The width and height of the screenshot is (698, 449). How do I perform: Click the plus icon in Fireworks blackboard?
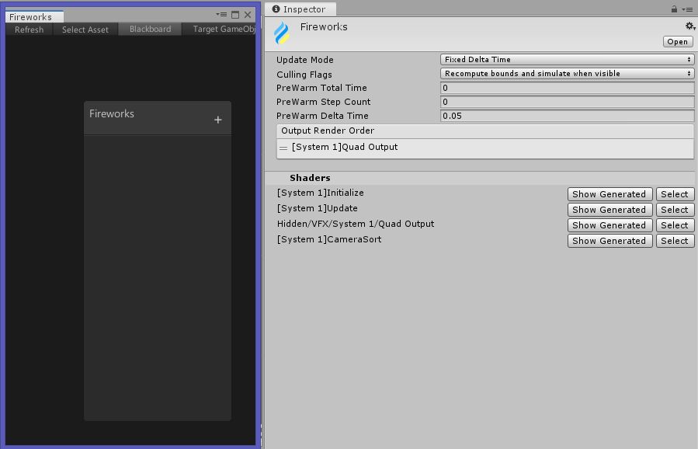(217, 120)
